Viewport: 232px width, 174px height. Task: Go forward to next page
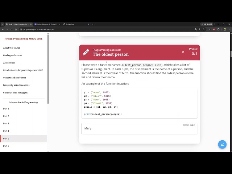click(7, 29)
